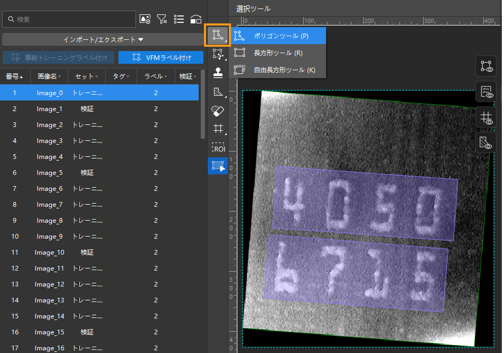504x353 pixels.
Task: Choose 自由長方形ツール (K) from the menu
Action: click(284, 70)
